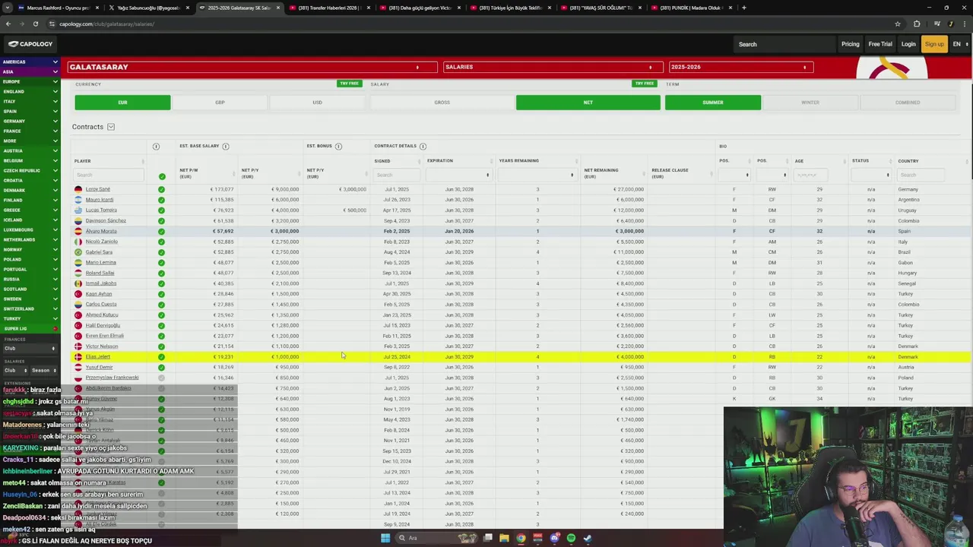The height and width of the screenshot is (547, 973).
Task: Open File Explorer from the taskbar
Action: (x=504, y=538)
